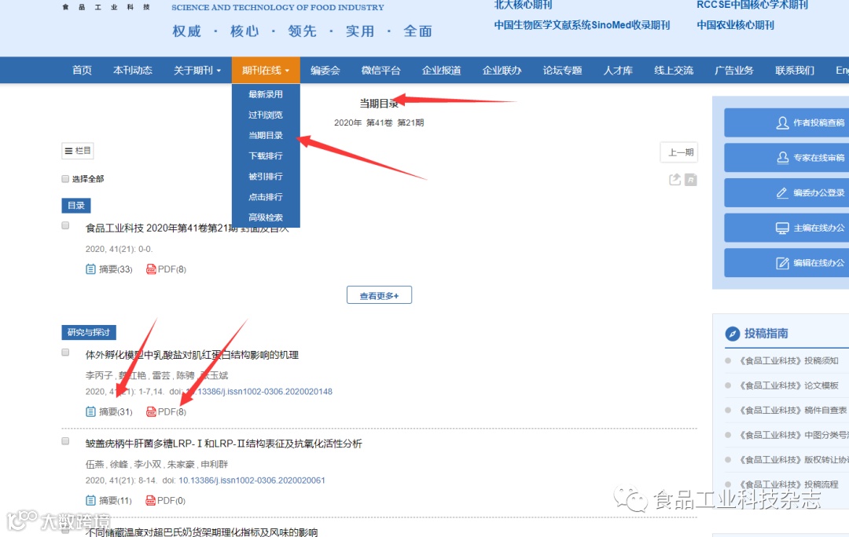Select 下载排行 in the dropdown
Screen dimensions: 849x537
tap(266, 155)
